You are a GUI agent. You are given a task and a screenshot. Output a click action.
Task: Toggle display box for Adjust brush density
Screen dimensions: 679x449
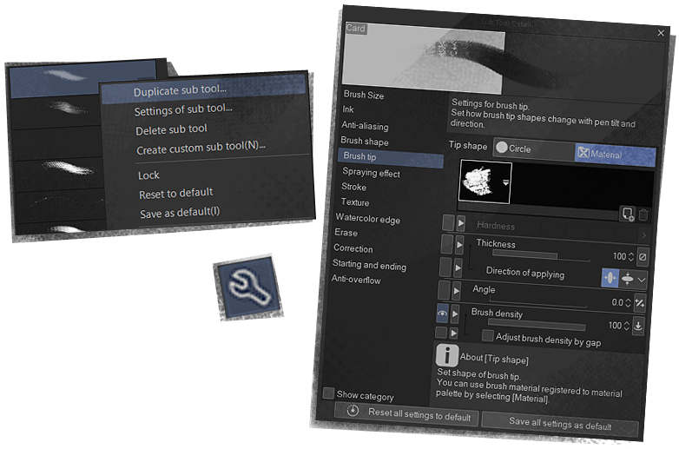click(x=441, y=333)
